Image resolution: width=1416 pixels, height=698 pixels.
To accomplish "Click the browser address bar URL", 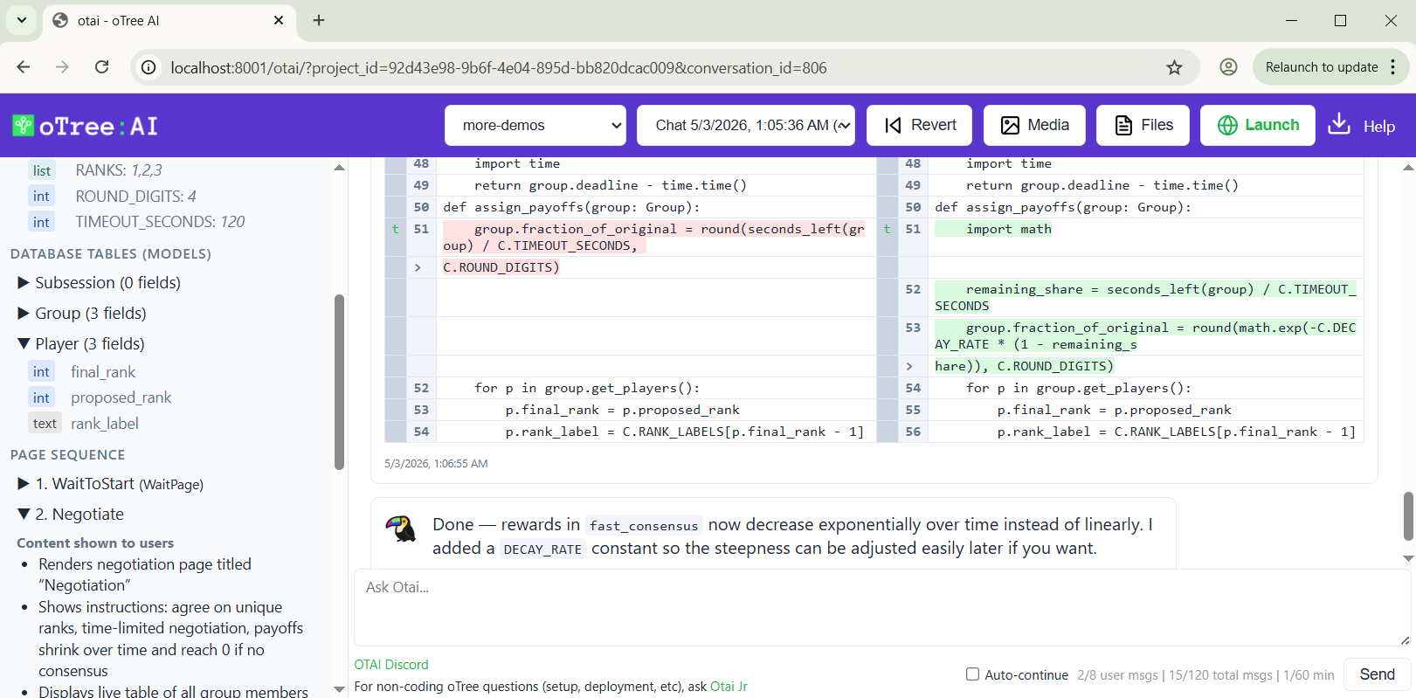I will pyautogui.click(x=498, y=67).
